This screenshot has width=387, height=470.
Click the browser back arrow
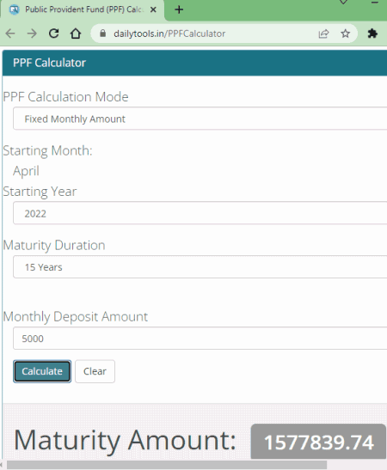[x=10, y=34]
